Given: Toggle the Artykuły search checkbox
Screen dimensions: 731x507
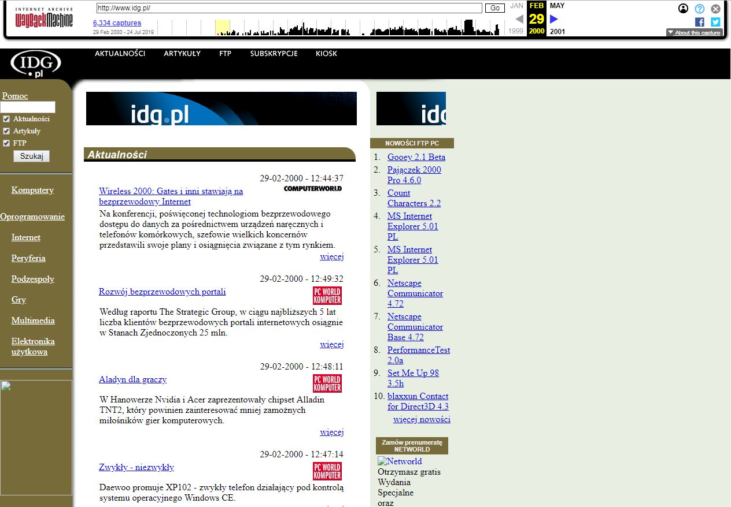Looking at the screenshot, I should click(x=6, y=131).
